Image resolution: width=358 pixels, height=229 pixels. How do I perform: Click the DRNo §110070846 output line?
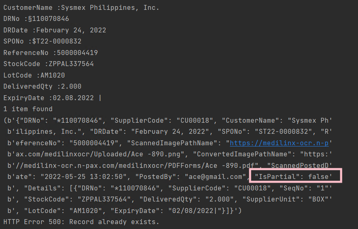point(36,19)
